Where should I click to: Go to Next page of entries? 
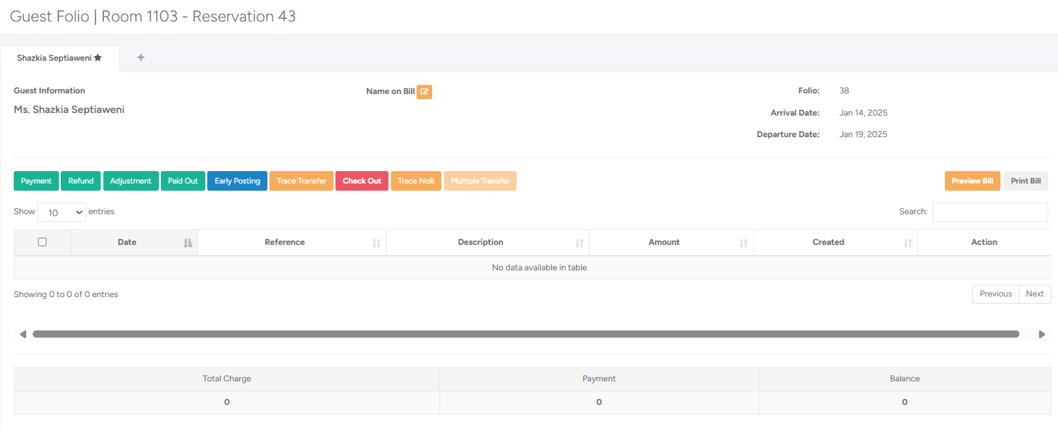point(1034,294)
